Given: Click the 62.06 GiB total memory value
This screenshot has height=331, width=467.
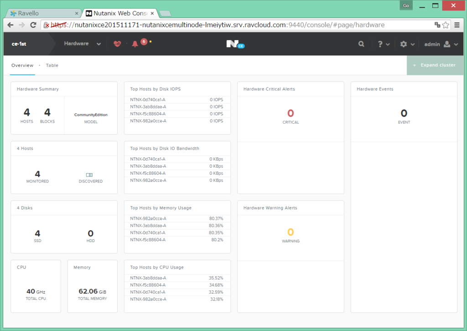Looking at the screenshot, I should (x=92, y=291).
